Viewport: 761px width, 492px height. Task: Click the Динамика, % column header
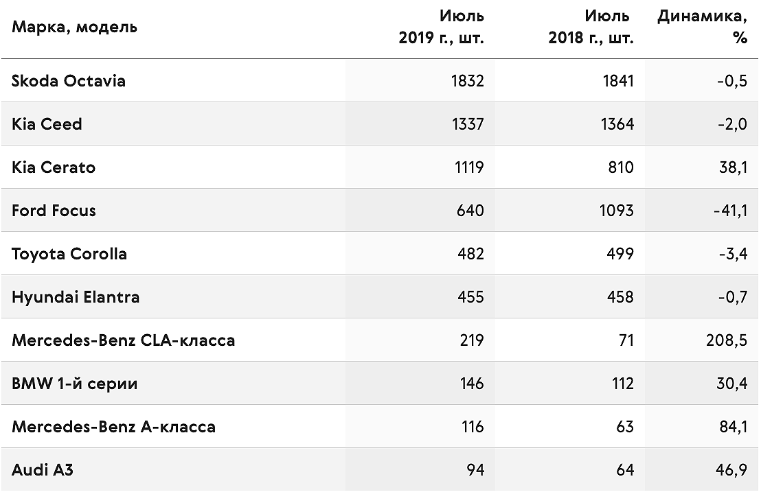(702, 27)
